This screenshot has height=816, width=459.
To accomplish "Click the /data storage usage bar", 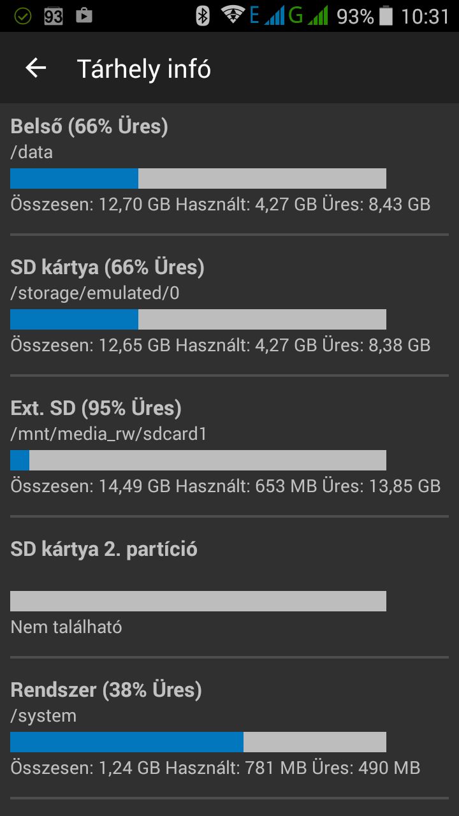I will (198, 178).
